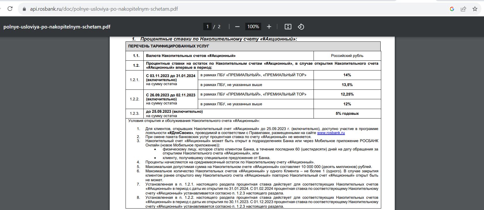
Task: Click "Условия открытия и обслуживания" line
Action: [194, 121]
